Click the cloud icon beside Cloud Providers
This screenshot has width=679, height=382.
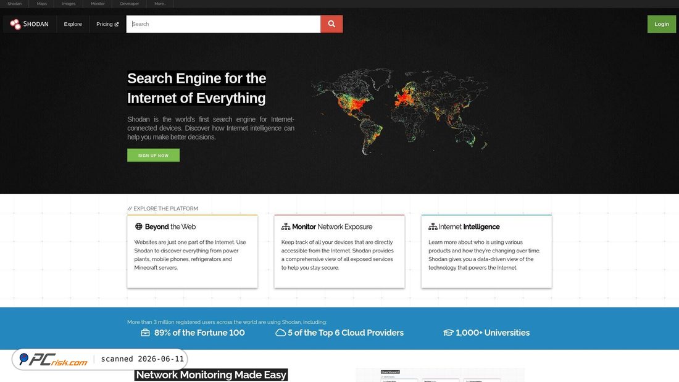point(281,333)
